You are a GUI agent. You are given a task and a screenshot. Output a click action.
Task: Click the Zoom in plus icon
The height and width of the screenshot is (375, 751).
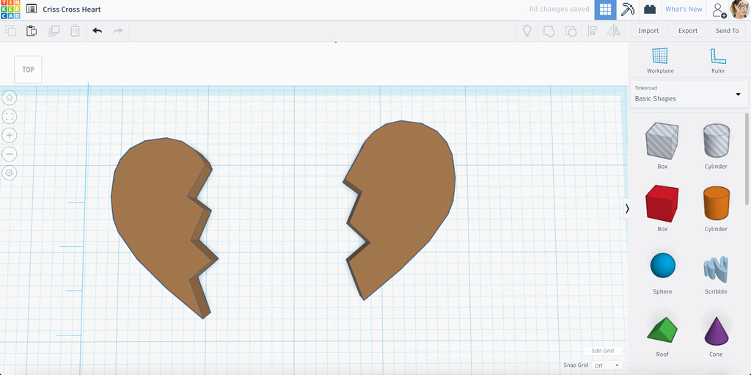10,135
